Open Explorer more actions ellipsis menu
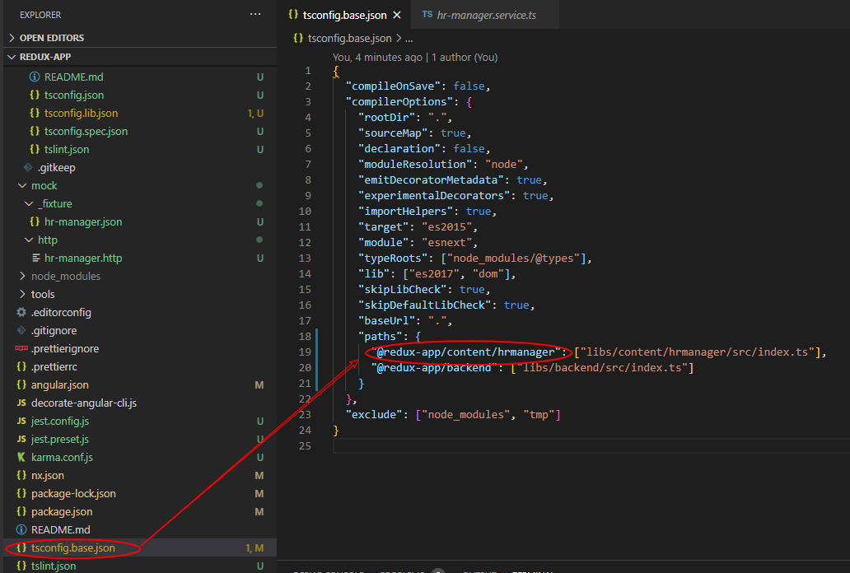850x573 pixels. point(256,15)
